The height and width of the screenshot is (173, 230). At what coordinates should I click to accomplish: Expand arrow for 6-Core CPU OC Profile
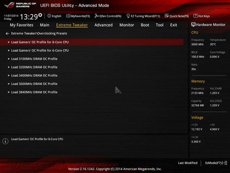coord(9,50)
